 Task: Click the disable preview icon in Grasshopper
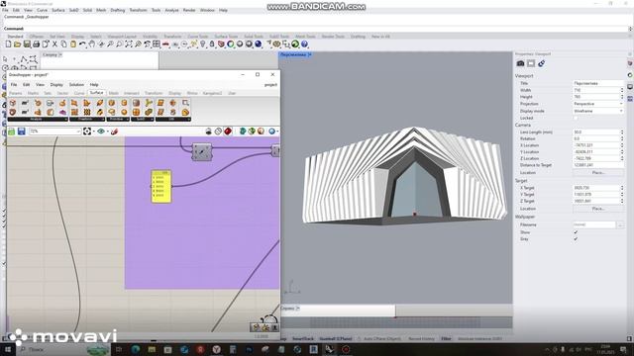tap(209, 132)
